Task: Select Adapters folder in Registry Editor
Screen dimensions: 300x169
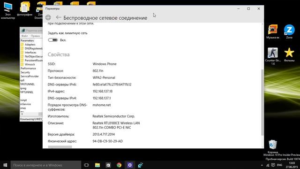Action: 30,45
